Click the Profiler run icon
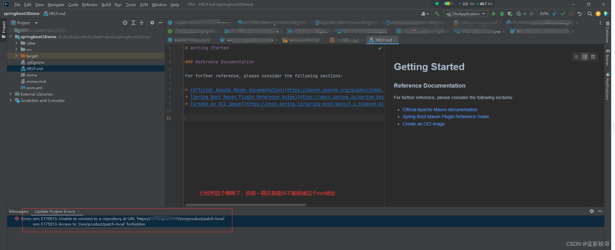Image resolution: width=615 pixels, height=250 pixels. (x=519, y=14)
